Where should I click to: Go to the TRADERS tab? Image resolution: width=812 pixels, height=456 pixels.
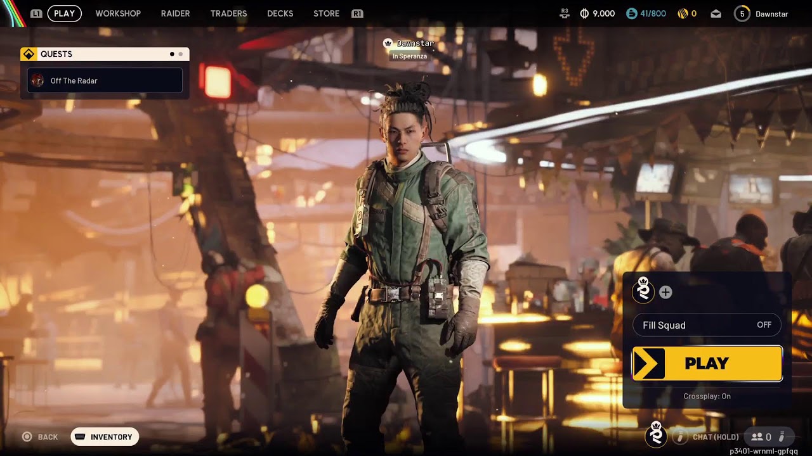pyautogui.click(x=228, y=13)
